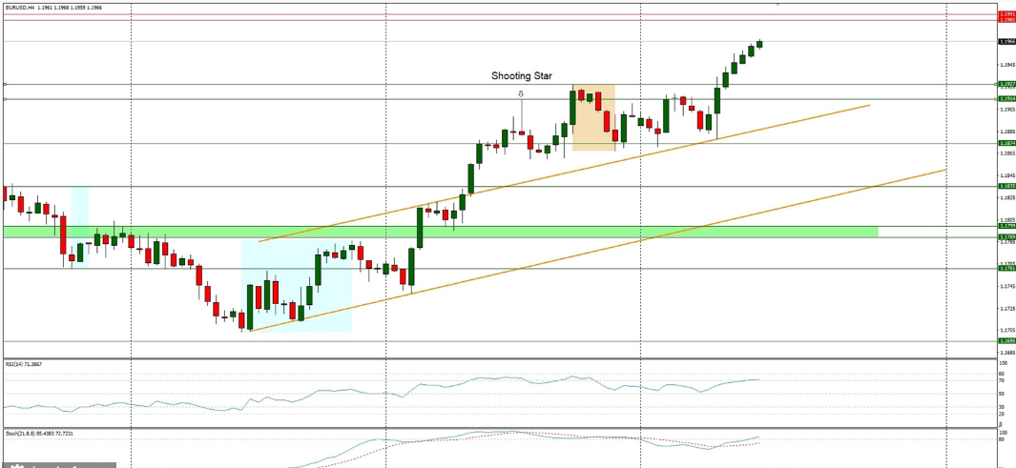Image resolution: width=1016 pixels, height=468 pixels.
Task: Select the green 1.1695 level label
Action: coord(1006,341)
